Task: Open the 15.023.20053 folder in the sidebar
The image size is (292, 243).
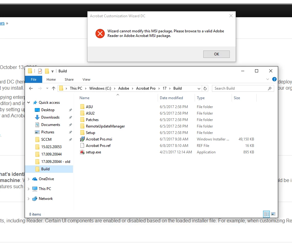Action: 51,147
